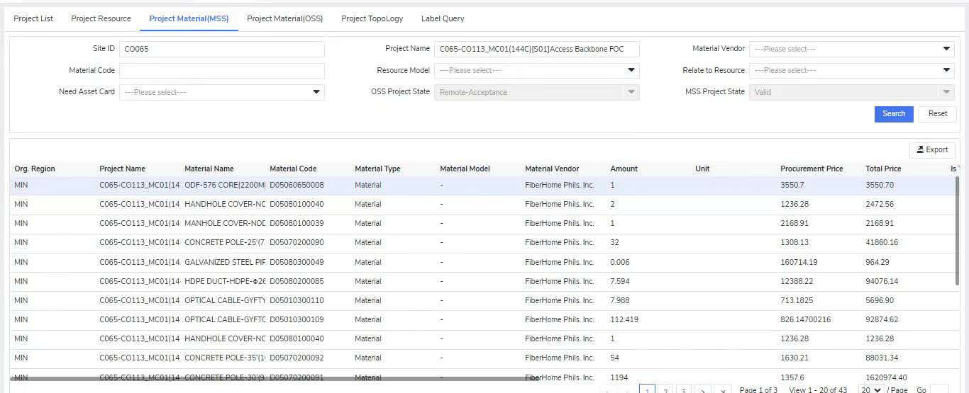969x393 pixels.
Task: Open the Resource Model dropdown
Action: pos(537,71)
